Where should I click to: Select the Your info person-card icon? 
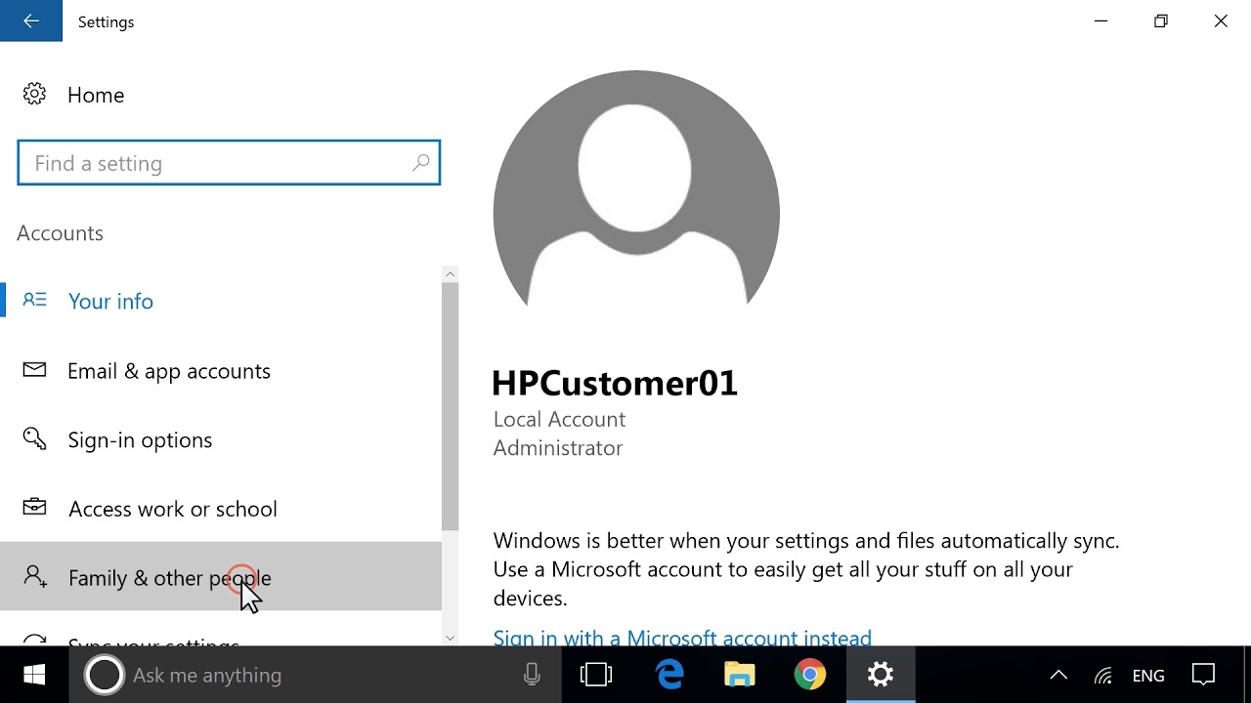point(34,300)
